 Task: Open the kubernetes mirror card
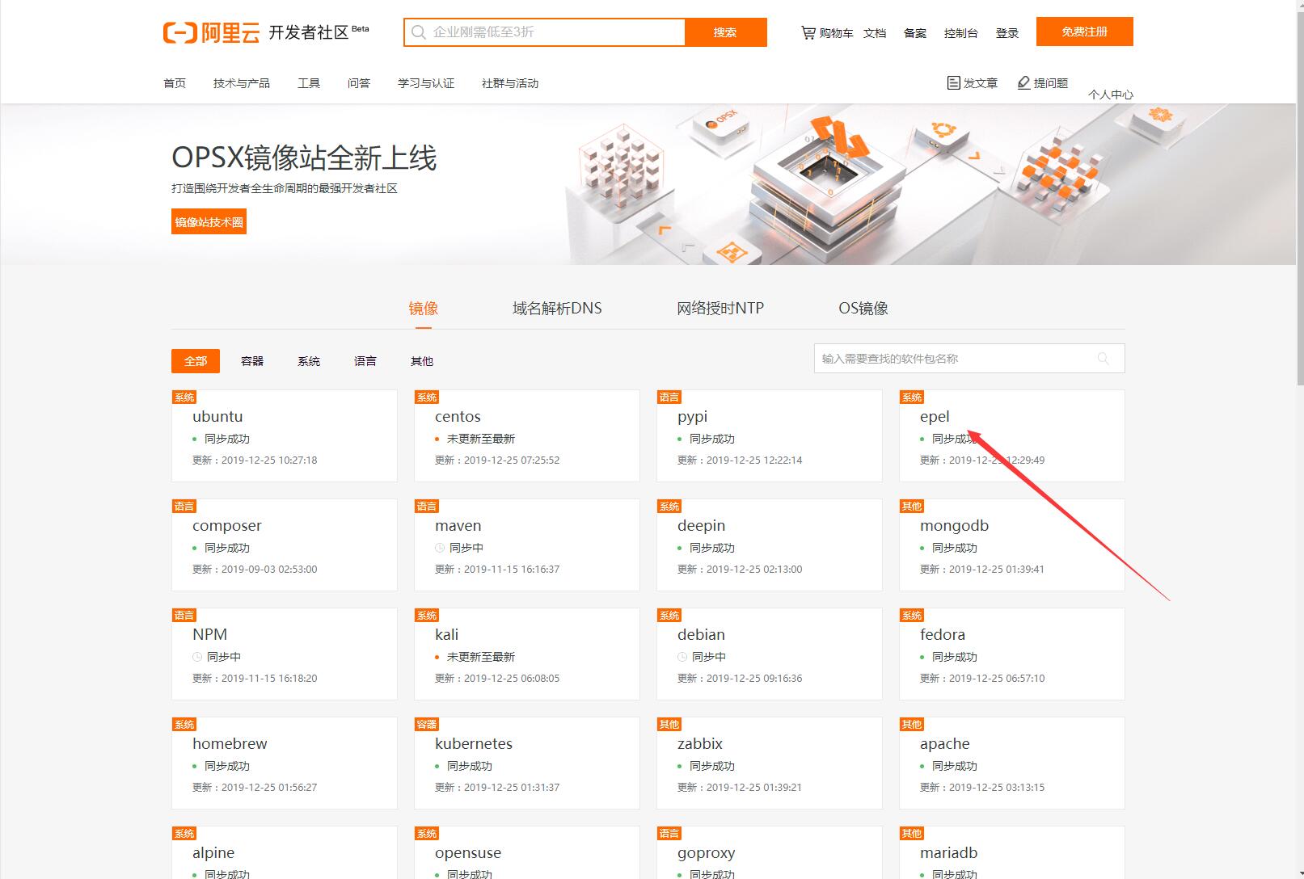coord(527,763)
